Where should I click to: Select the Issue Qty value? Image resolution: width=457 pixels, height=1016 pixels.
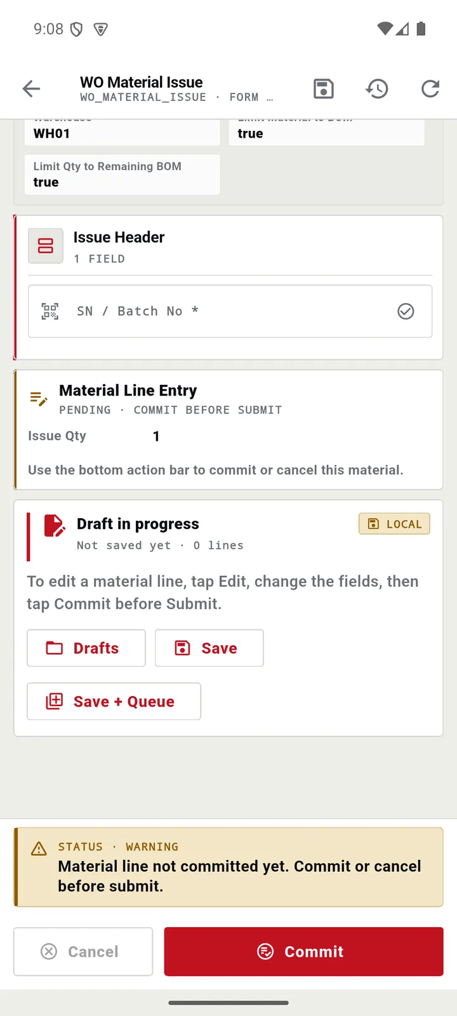point(156,436)
